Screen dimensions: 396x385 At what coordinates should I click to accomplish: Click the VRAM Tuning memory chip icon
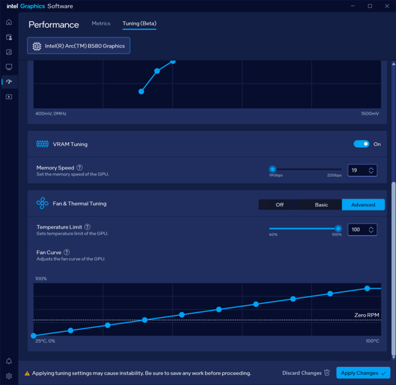tap(42, 144)
